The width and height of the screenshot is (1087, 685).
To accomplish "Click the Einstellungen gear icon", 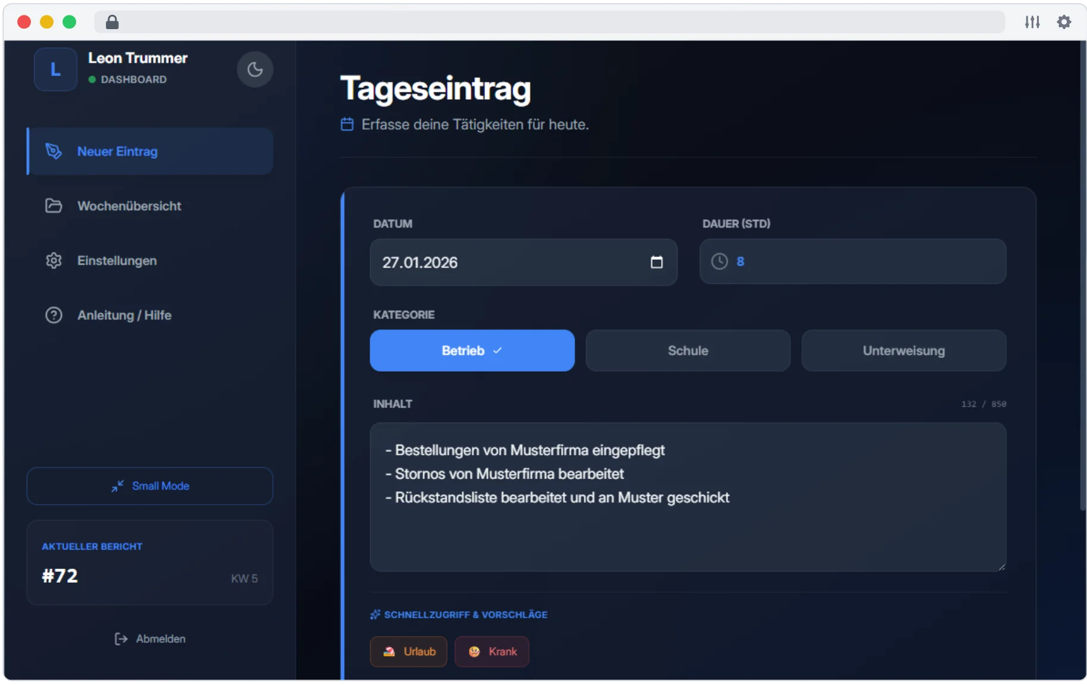I will point(54,260).
